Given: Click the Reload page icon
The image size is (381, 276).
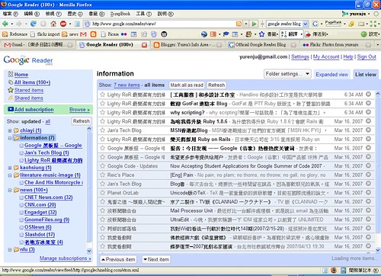Looking at the screenshot, I should click(34, 24).
